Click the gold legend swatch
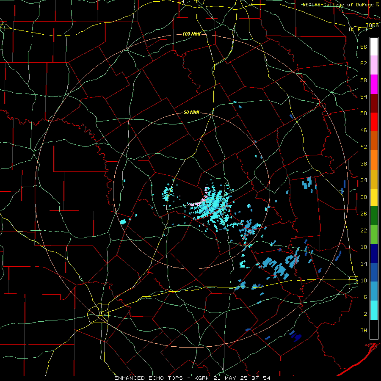The image size is (381, 381). coord(374,179)
